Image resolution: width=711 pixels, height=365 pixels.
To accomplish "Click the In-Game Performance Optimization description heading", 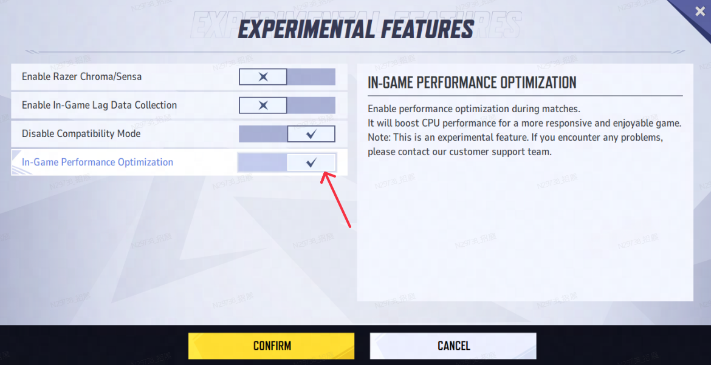I will (472, 83).
